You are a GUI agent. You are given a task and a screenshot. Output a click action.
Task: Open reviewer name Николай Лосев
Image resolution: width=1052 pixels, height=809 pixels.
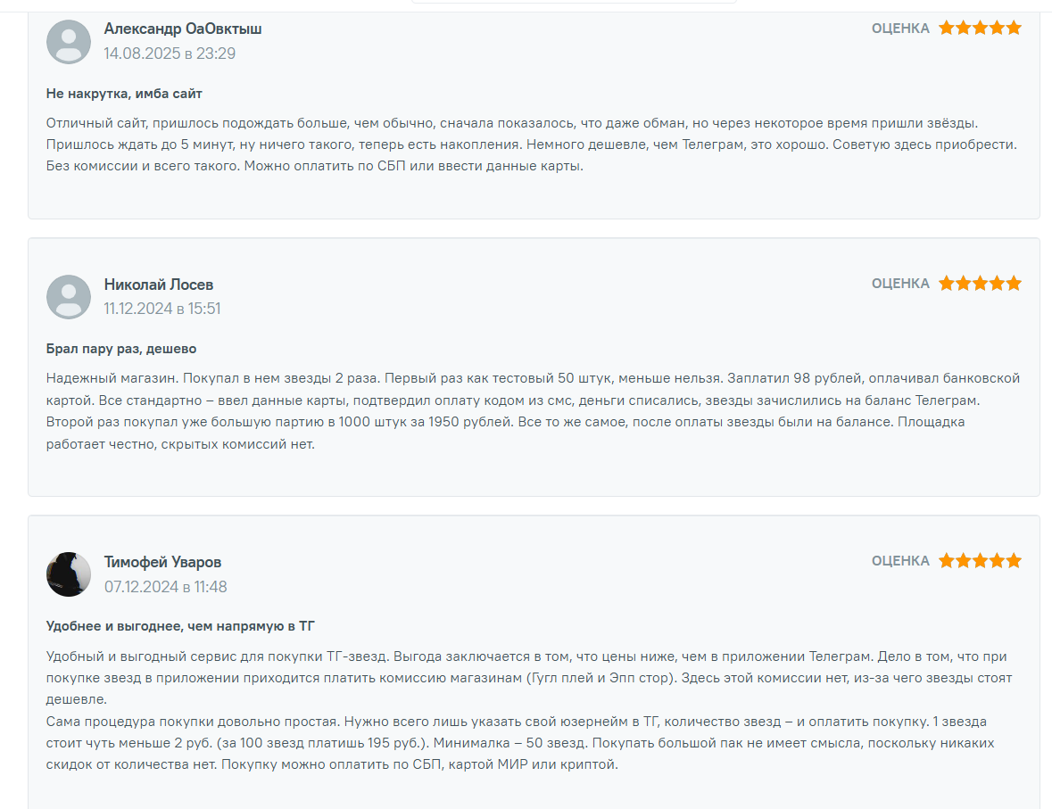(x=159, y=285)
